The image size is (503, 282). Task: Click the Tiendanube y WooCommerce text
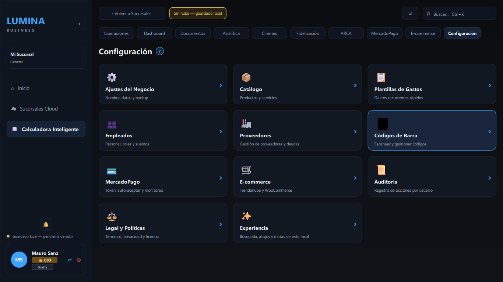pyautogui.click(x=266, y=190)
